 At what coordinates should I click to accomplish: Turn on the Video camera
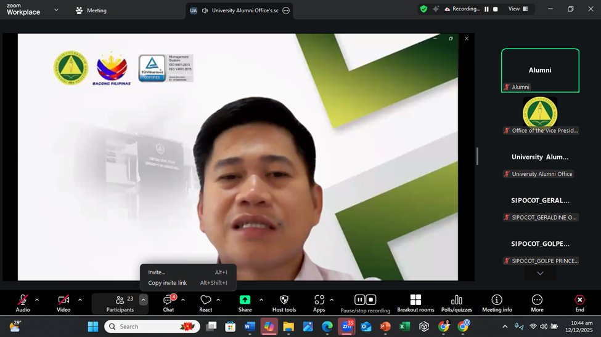tap(63, 301)
